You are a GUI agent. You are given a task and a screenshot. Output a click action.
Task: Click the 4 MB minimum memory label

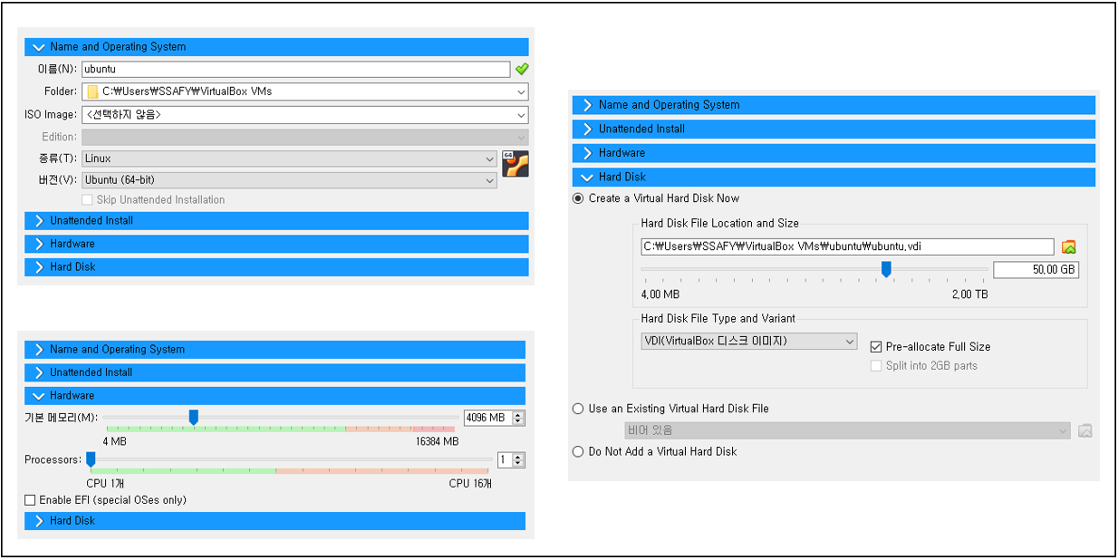click(114, 441)
